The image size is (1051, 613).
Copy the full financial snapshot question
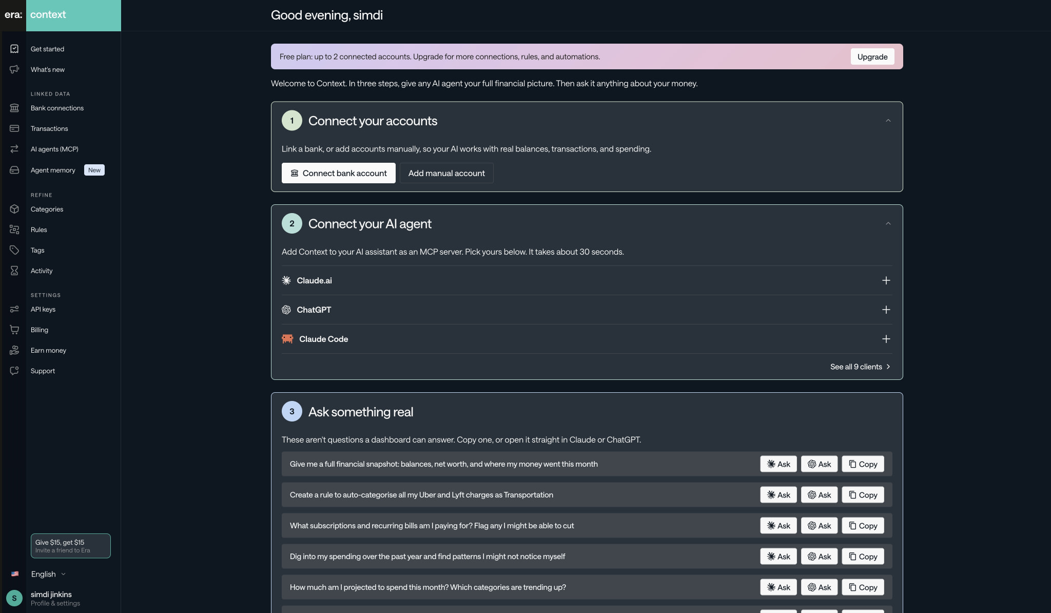coord(863,464)
